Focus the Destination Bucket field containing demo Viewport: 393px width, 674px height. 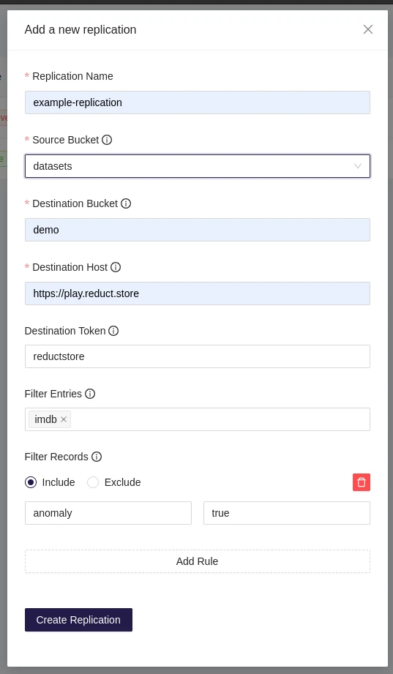pyautogui.click(x=198, y=230)
